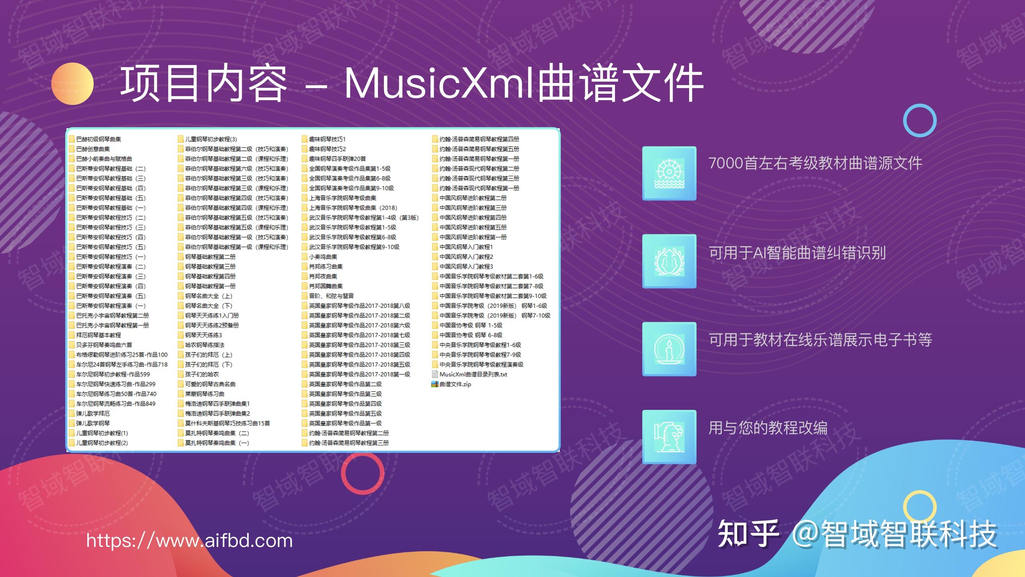The width and height of the screenshot is (1025, 577).
Task: Select the folder name 武汉音乐学院钢琴考级教程第1-4级（第3版）
Action: point(364,218)
